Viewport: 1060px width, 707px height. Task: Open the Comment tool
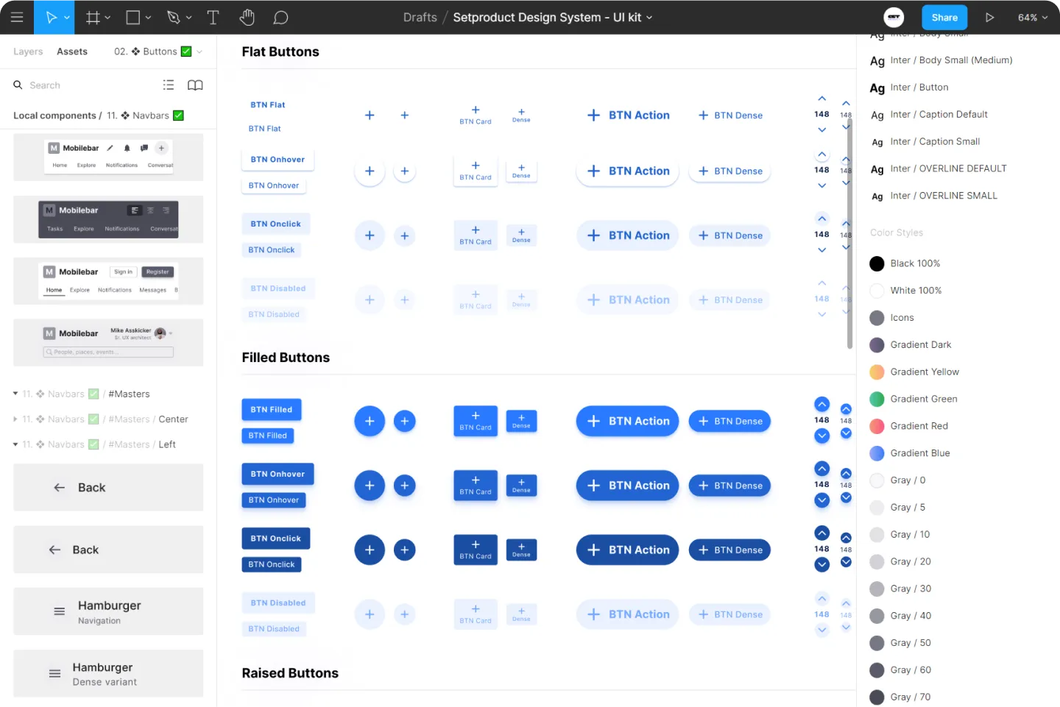pos(280,17)
